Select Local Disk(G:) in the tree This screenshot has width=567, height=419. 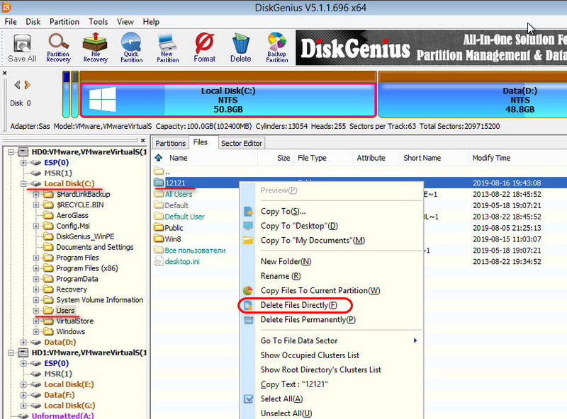[x=69, y=406]
